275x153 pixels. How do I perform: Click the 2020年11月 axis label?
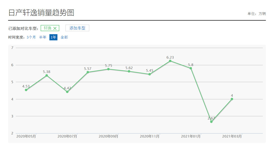pos(150,136)
